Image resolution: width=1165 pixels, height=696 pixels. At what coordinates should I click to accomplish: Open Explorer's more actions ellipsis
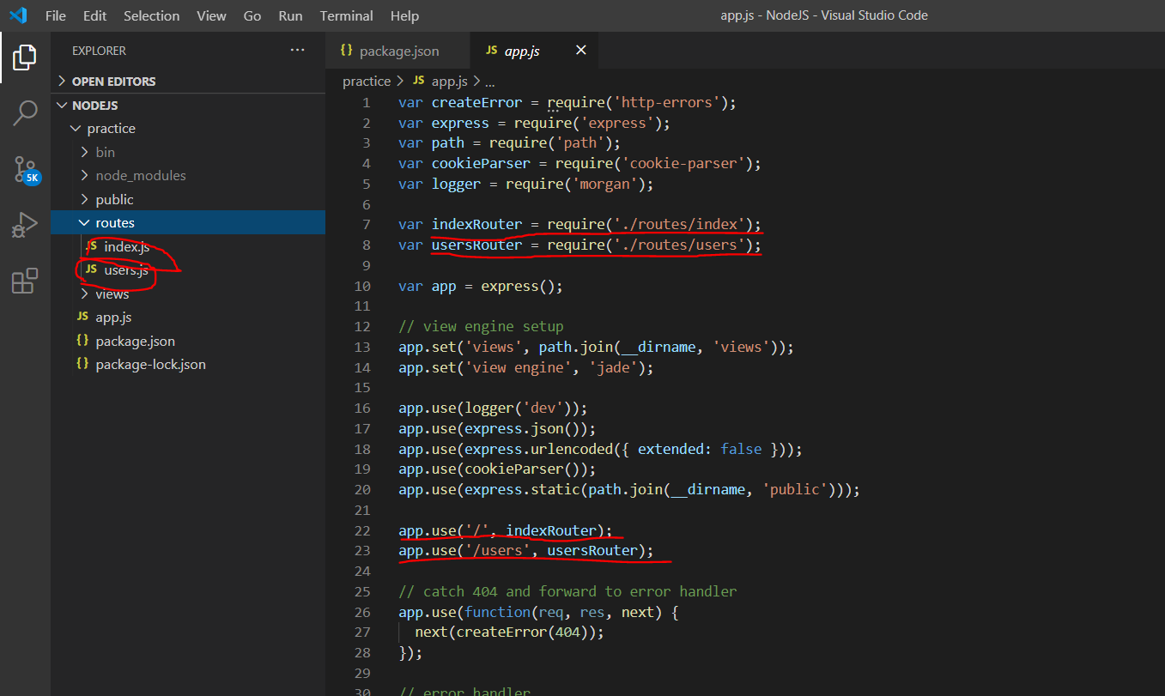(x=297, y=51)
